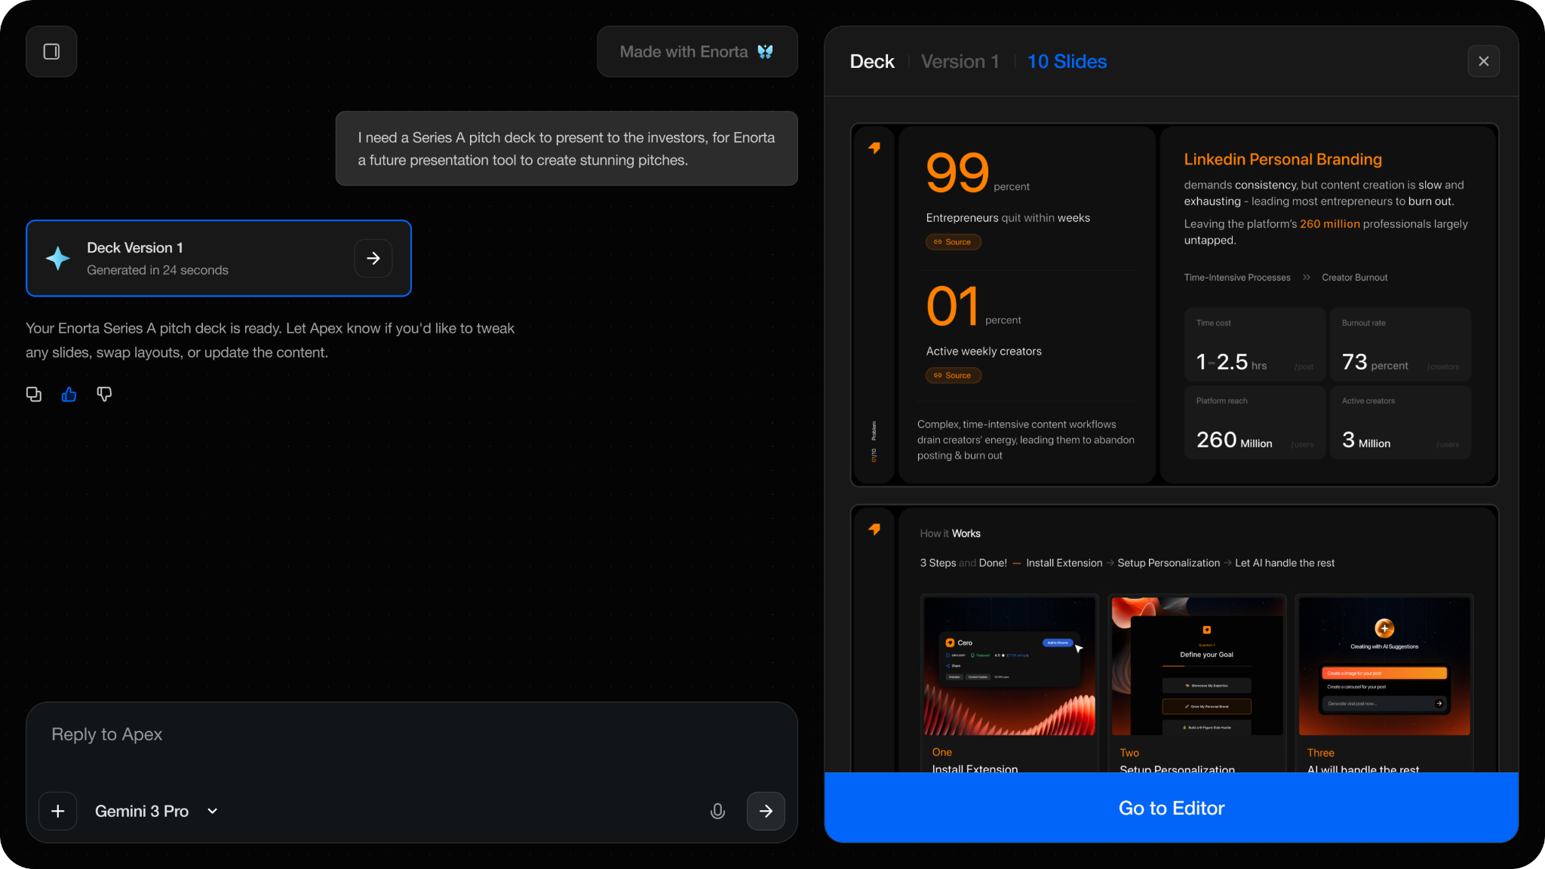Toggle the sidebar panel icon
Screen dimensions: 1545x869
pos(51,51)
